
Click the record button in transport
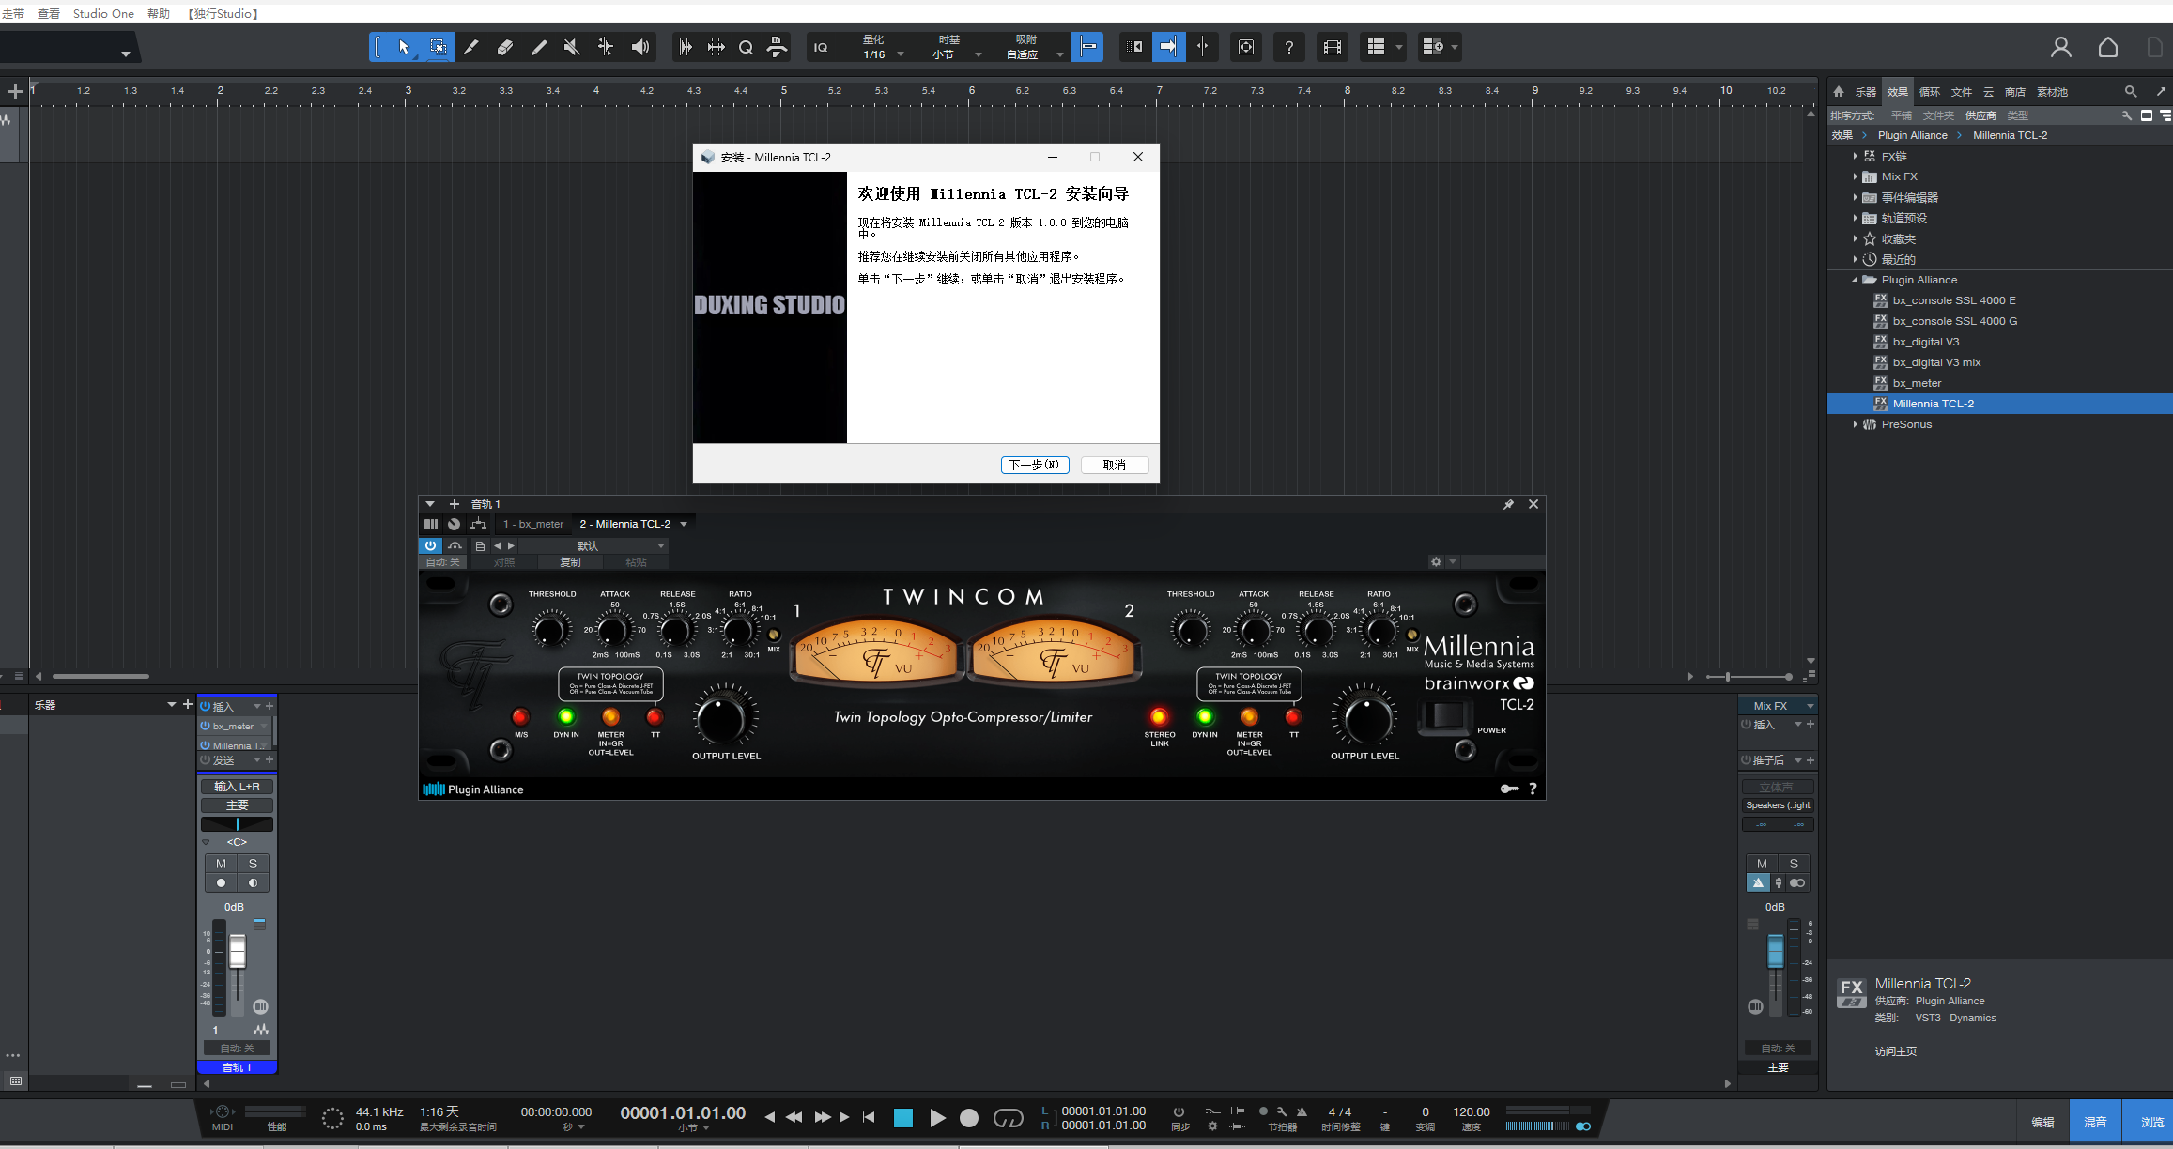click(969, 1118)
